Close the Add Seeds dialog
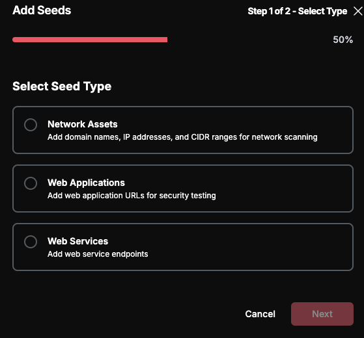The width and height of the screenshot is (364, 338). 357,11
